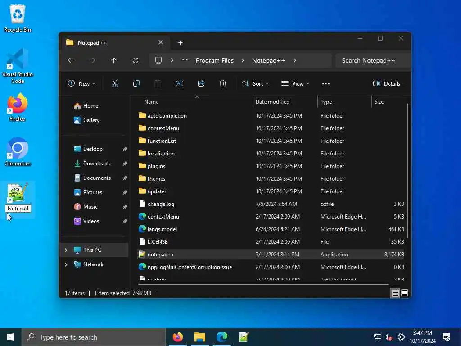This screenshot has width=461, height=346.
Task: Navigate to Program Files breadcrumb
Action: [x=215, y=60]
